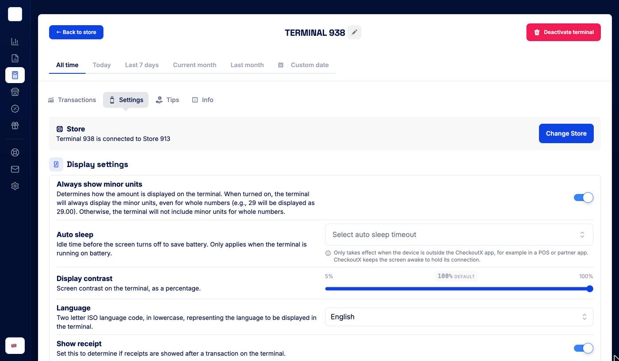Open the Info tab
619x361 pixels.
coord(203,100)
